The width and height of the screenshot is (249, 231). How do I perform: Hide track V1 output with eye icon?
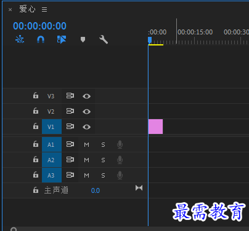[x=86, y=127]
